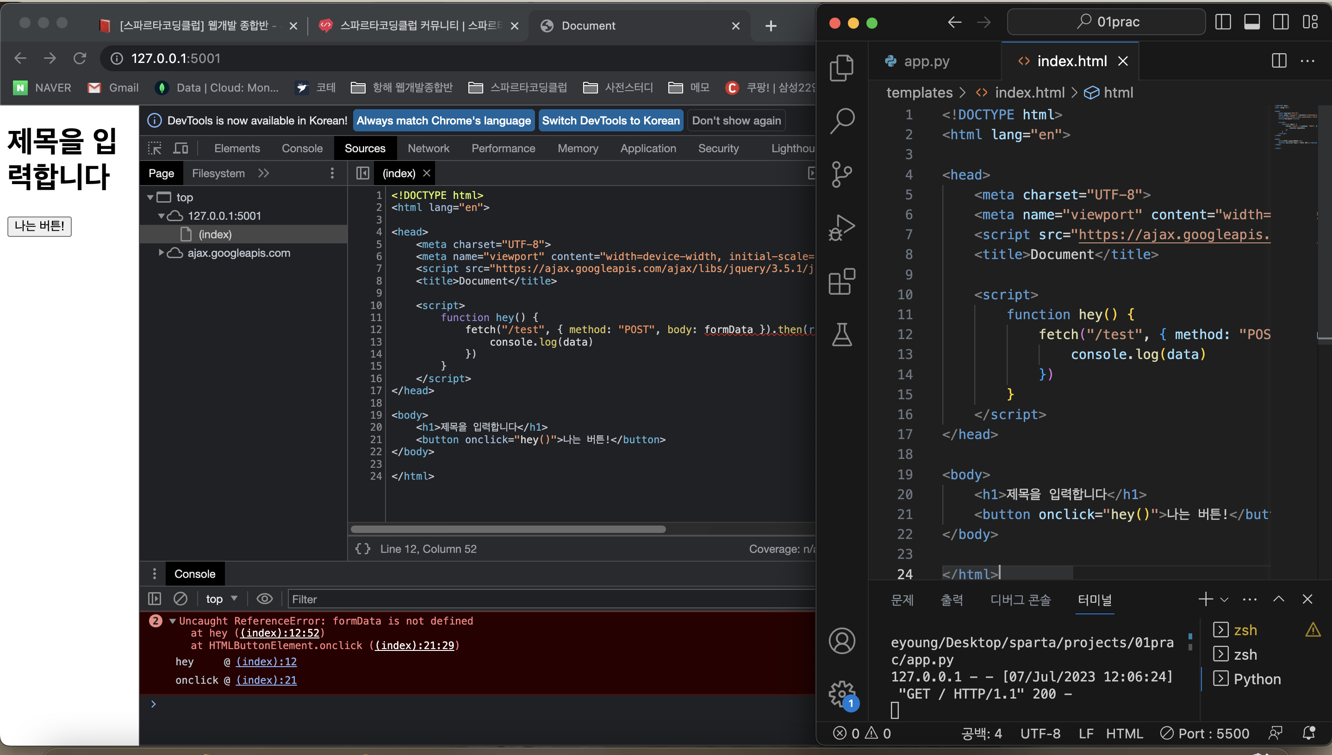The width and height of the screenshot is (1332, 755).
Task: Collapse the 127.0.0.1:5001 tree node
Action: point(162,216)
